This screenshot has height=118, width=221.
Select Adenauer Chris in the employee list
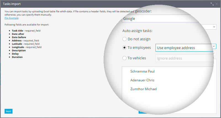point(142,80)
